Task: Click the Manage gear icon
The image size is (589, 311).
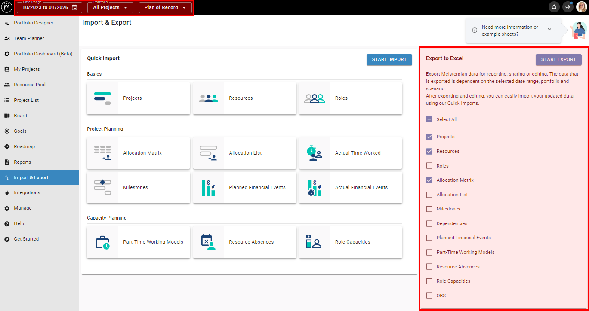Action: 7,208
